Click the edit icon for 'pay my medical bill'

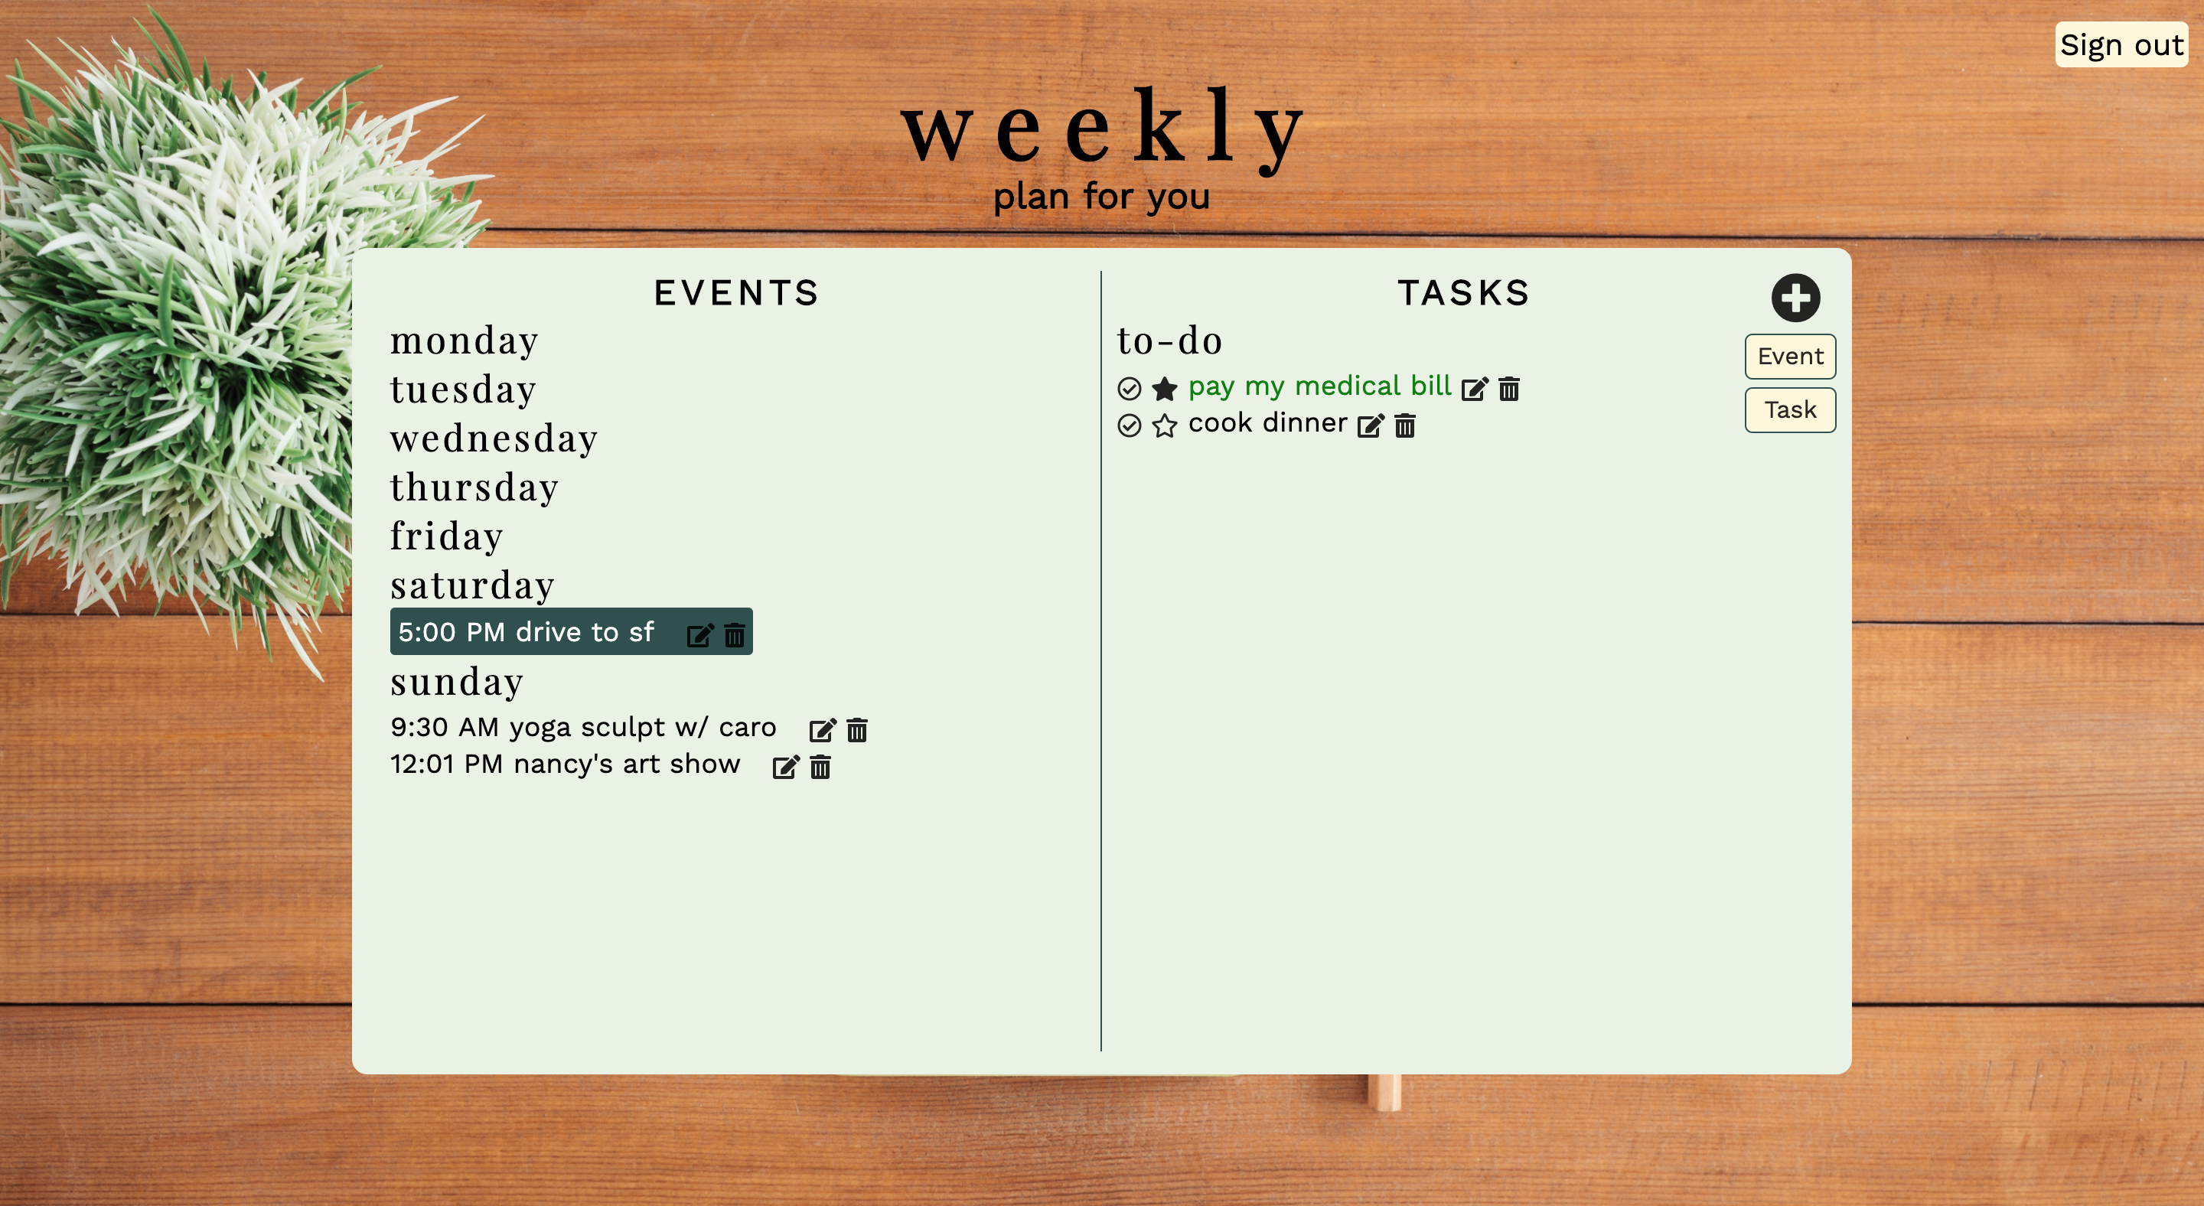click(x=1475, y=388)
